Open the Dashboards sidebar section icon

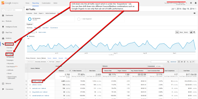tap(3, 15)
